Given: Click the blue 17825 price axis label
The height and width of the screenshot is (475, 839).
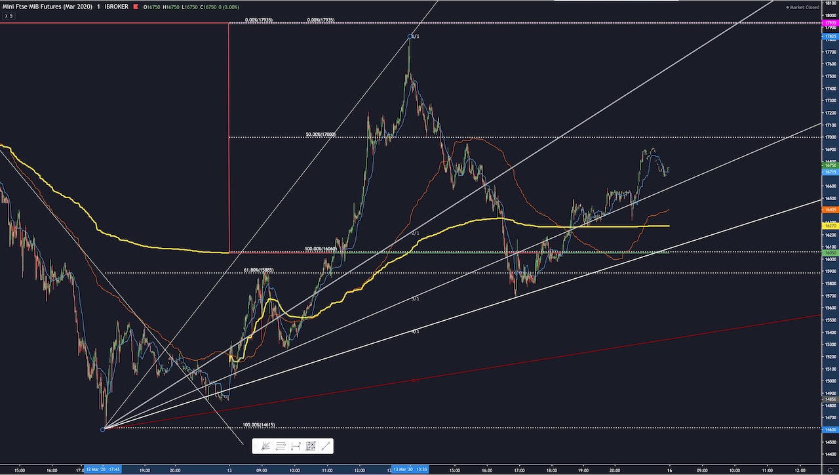Looking at the screenshot, I should 829,36.
